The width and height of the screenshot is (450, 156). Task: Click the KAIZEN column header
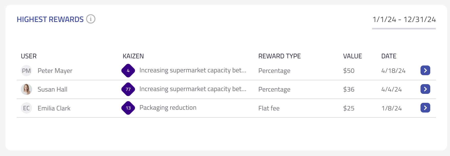point(133,56)
